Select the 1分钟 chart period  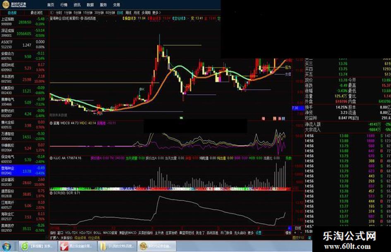point(68,13)
